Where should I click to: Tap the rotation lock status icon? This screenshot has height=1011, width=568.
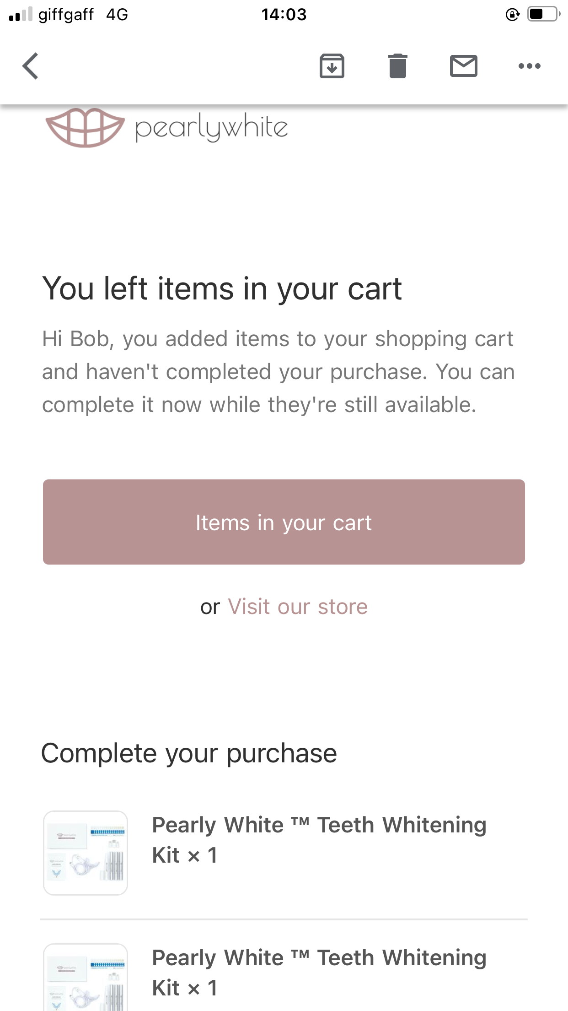pos(512,15)
